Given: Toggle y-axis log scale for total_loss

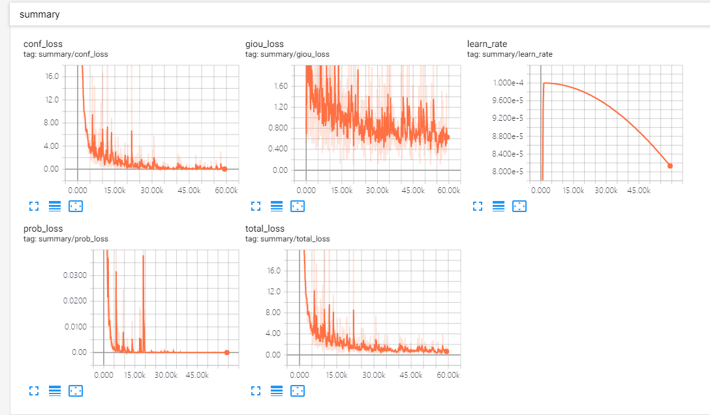Looking at the screenshot, I should coord(277,391).
